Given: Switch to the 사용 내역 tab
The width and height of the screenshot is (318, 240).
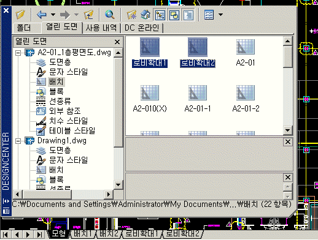Looking at the screenshot, I should (x=101, y=28).
